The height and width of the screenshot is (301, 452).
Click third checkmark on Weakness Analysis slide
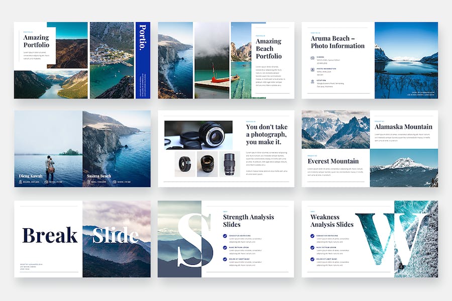312,259
